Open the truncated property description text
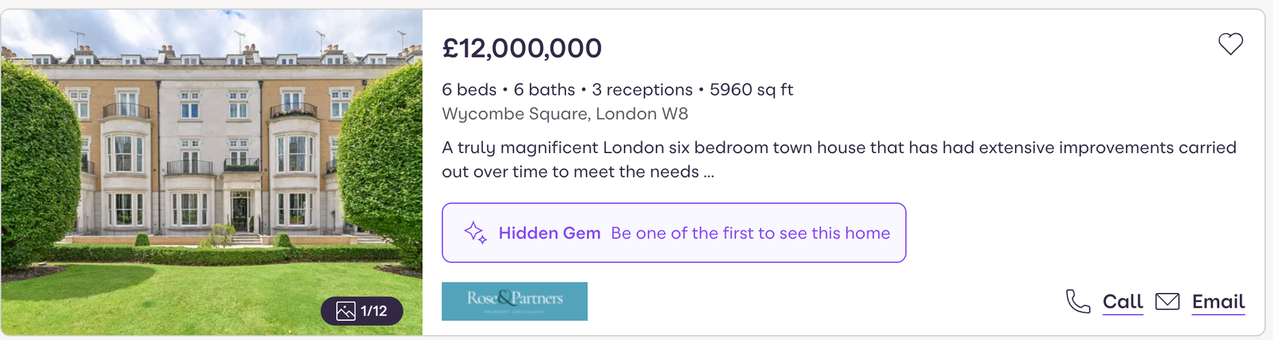The width and height of the screenshot is (1273, 340). click(839, 148)
